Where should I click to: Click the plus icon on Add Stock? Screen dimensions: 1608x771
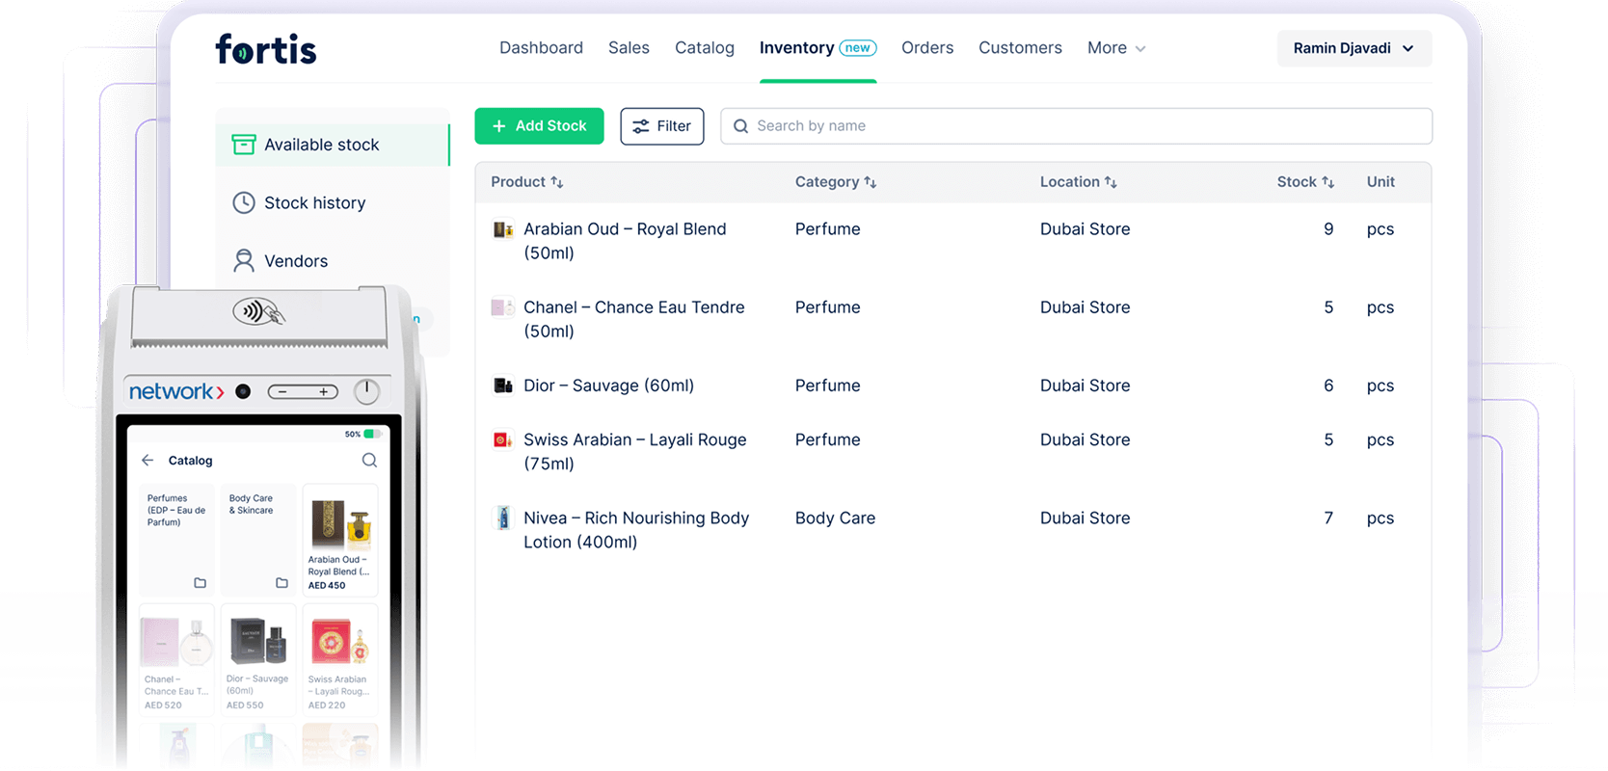[x=499, y=126]
